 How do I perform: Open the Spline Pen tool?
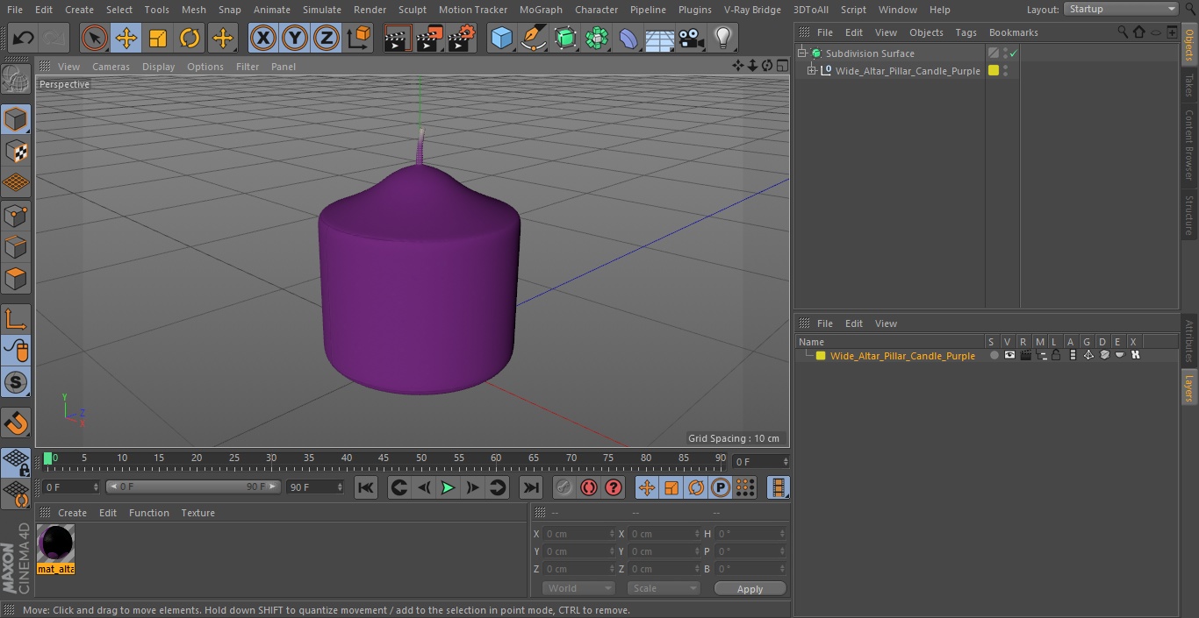(533, 38)
